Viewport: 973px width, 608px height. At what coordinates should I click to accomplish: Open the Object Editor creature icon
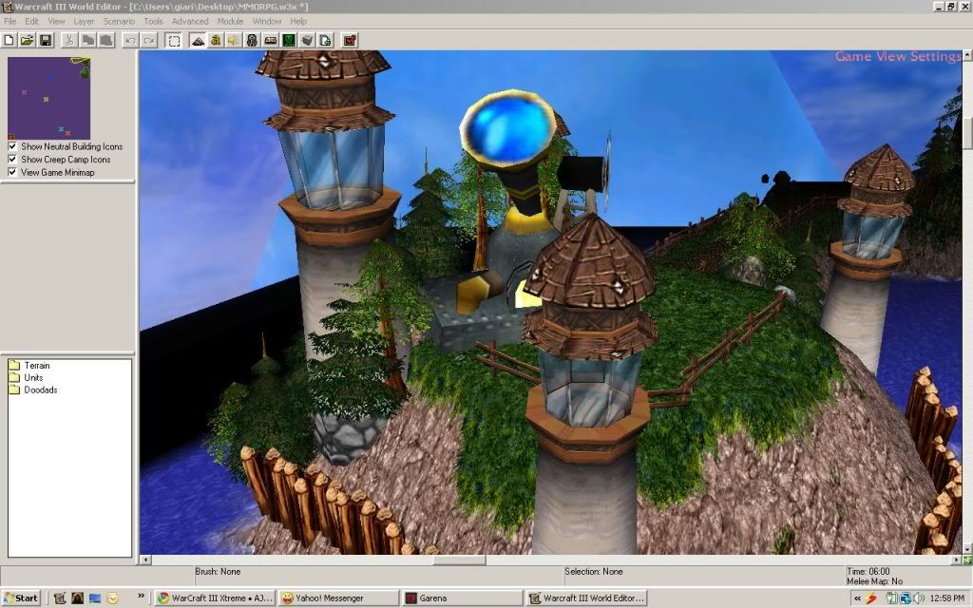[x=252, y=40]
